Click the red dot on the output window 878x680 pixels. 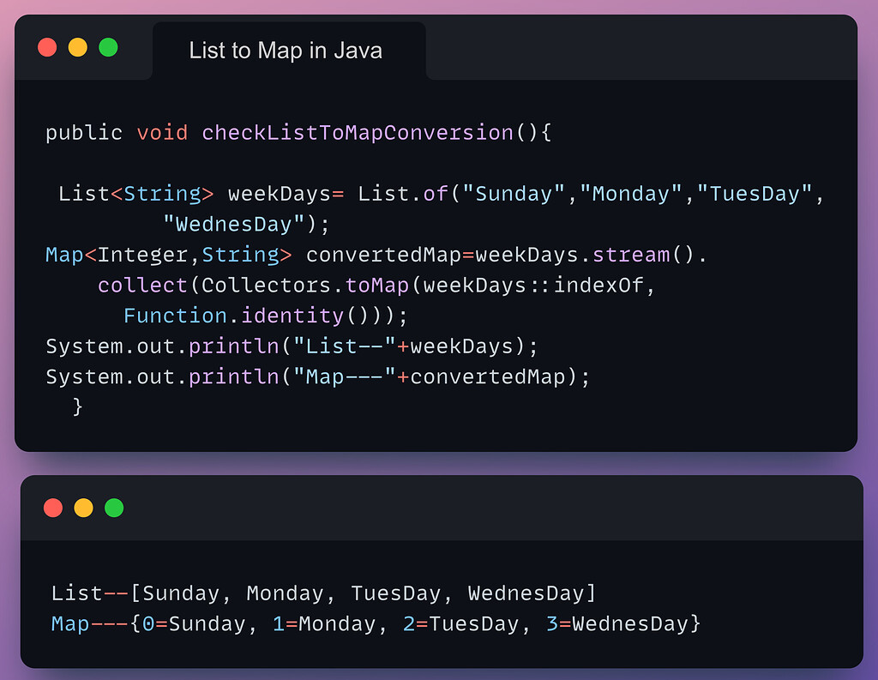pos(53,508)
